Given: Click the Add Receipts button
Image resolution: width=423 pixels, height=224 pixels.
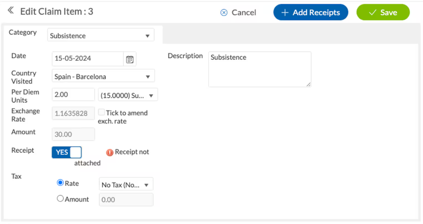Looking at the screenshot, I should (x=311, y=12).
